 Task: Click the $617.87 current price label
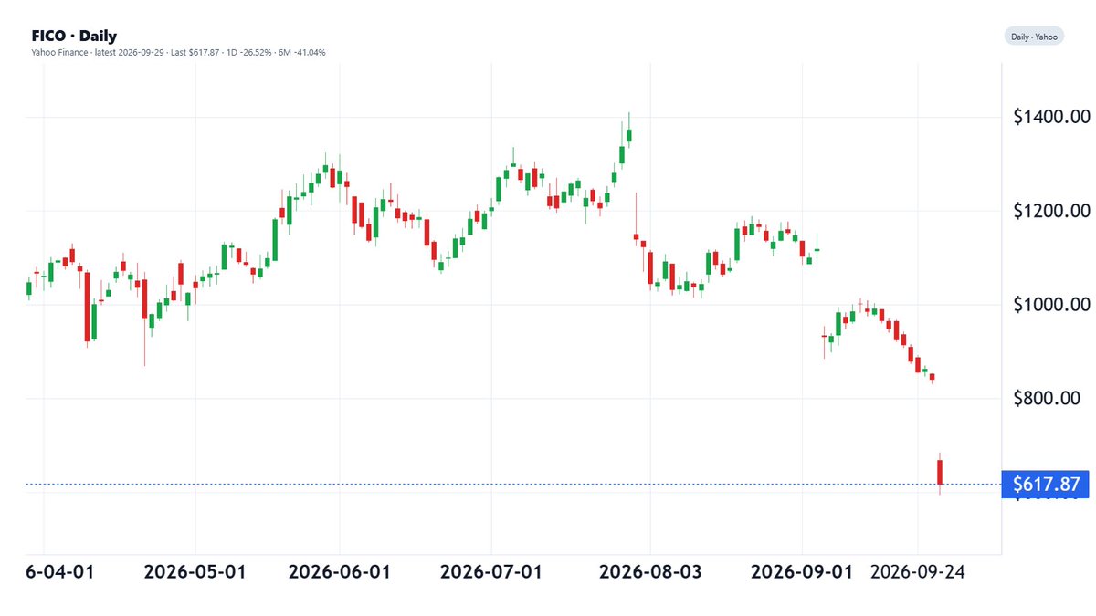point(1045,485)
